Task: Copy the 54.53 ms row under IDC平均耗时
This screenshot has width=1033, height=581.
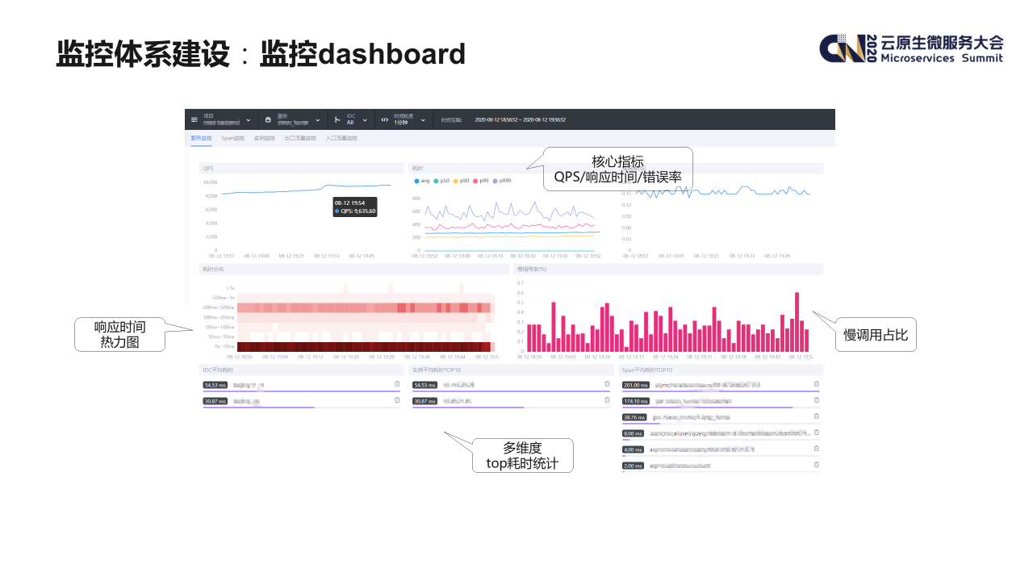Action: click(x=397, y=384)
